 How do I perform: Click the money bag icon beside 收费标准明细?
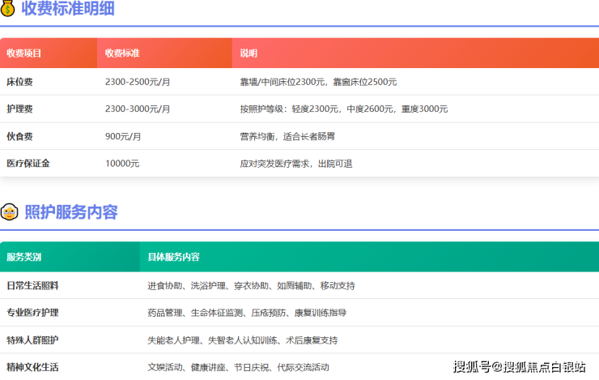pyautogui.click(x=8, y=9)
